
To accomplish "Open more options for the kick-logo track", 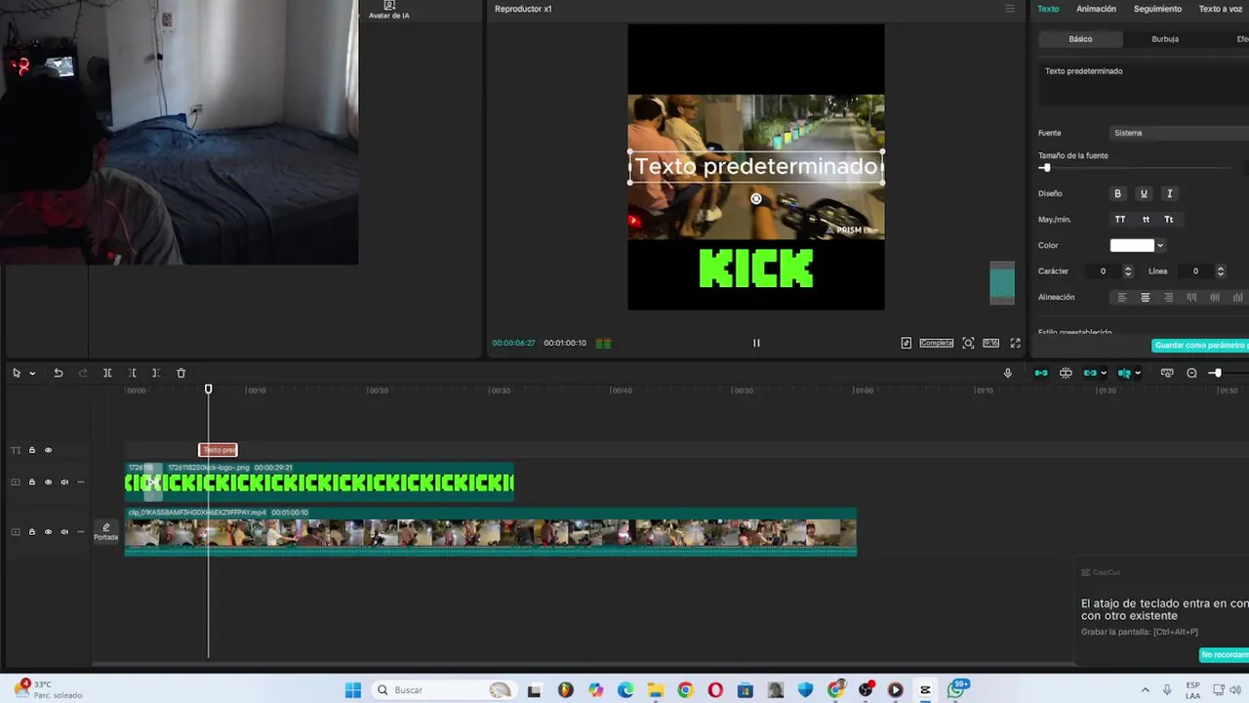I will click(81, 481).
